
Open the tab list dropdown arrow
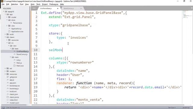click(192, 8)
